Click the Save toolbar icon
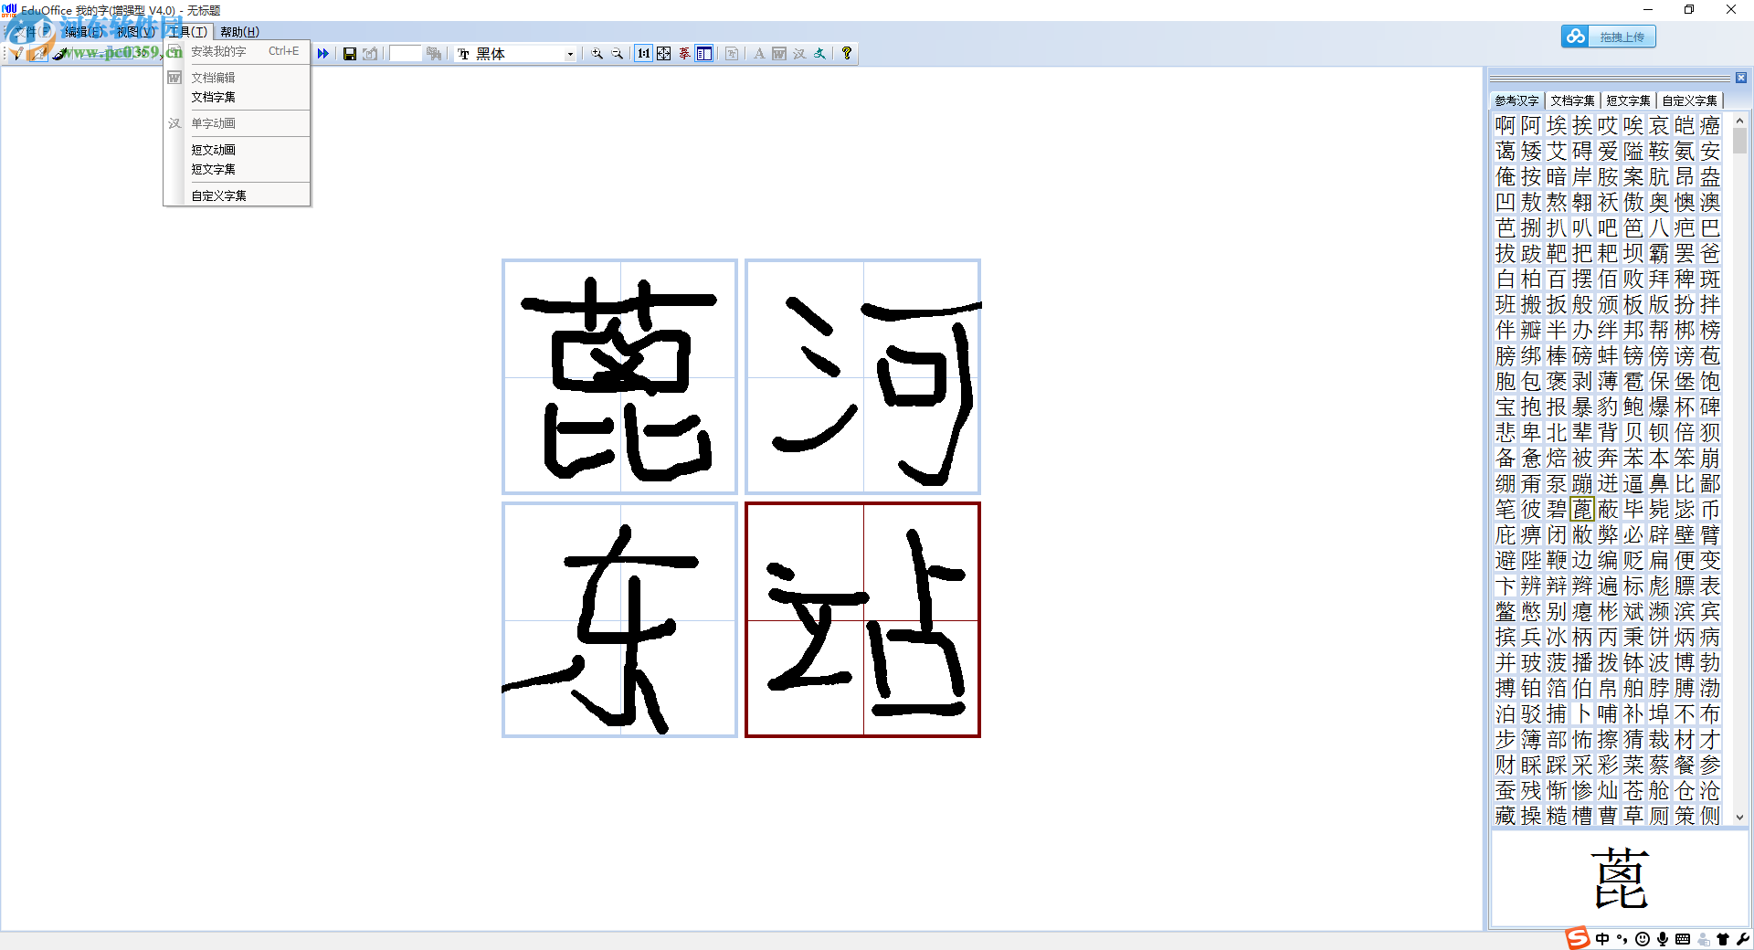This screenshot has height=950, width=1754. pos(350,54)
